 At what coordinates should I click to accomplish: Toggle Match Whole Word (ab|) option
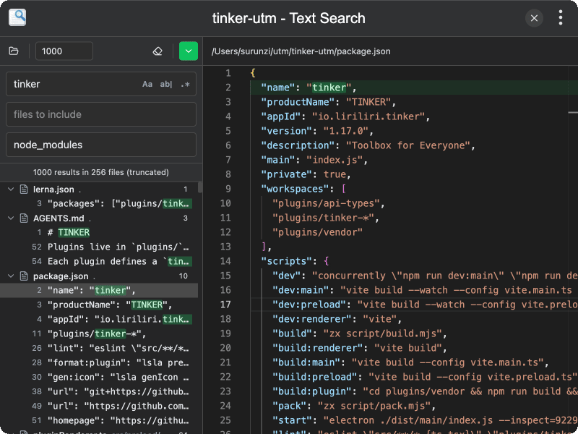pyautogui.click(x=166, y=84)
